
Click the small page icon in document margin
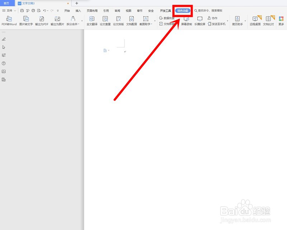pyautogui.click(x=105, y=50)
